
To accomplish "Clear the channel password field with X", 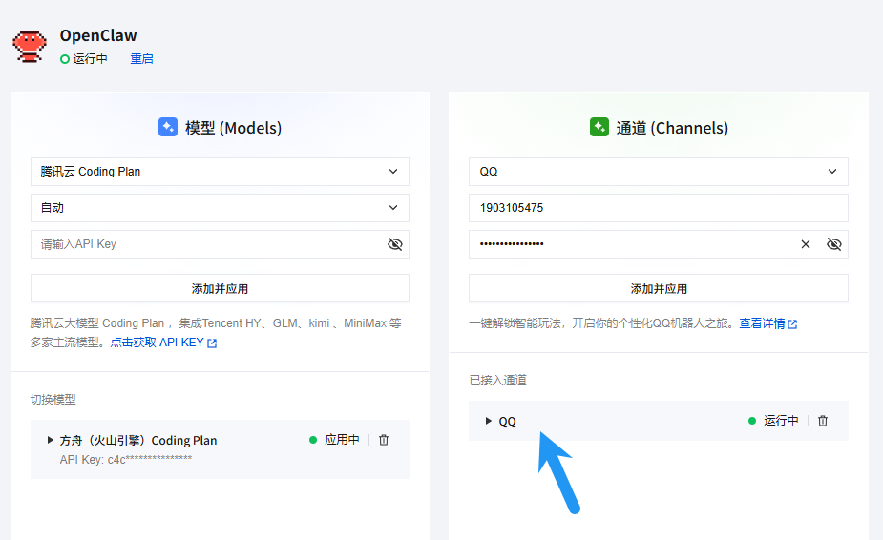I will point(806,244).
